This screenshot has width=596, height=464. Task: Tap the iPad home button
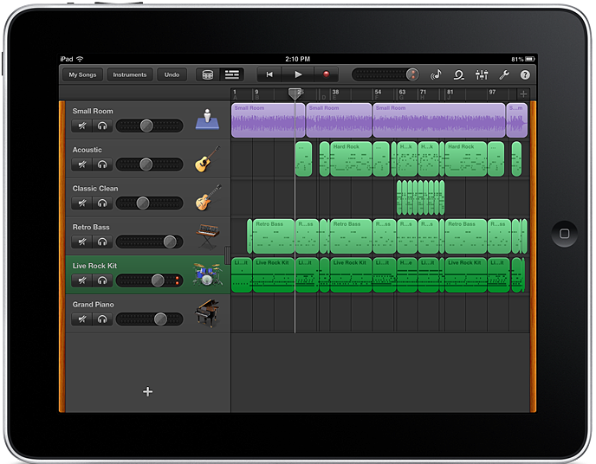pos(565,234)
